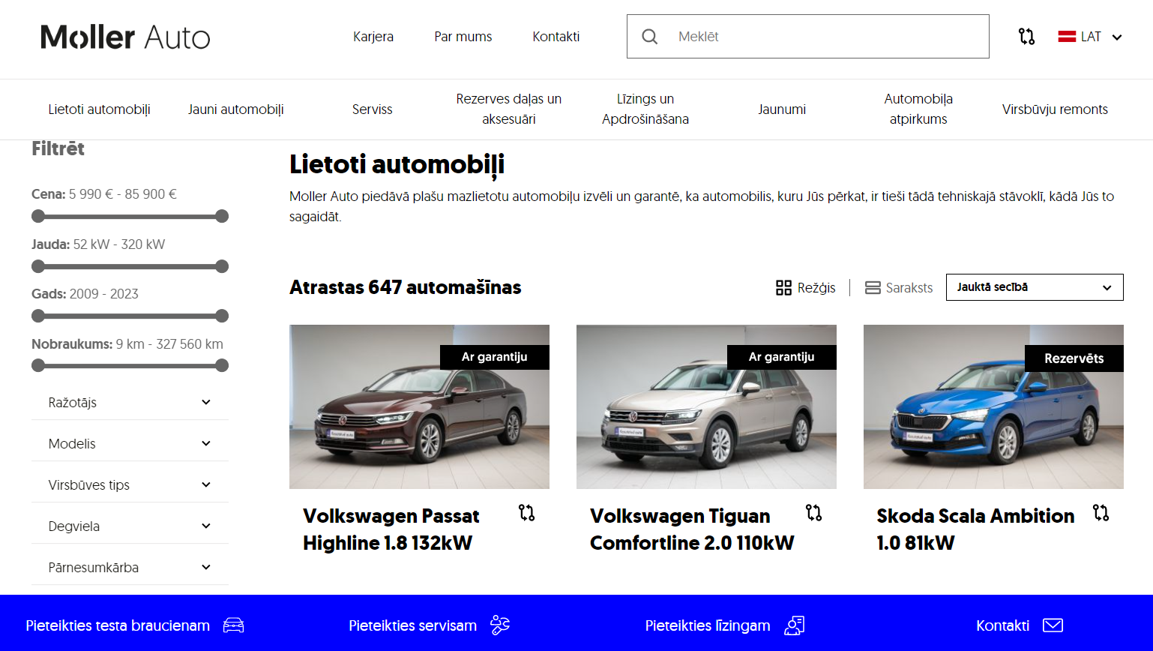Screen dimensions: 1153x651
Task: Click the Meklēt search field
Action: (808, 37)
